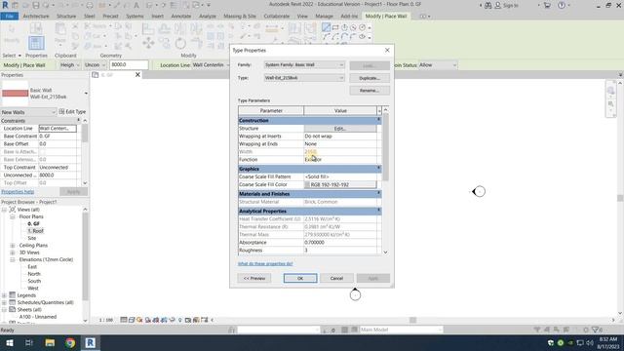Open 'What do these properties do?' link
Screen dimensions: 624x351
click(x=265, y=263)
